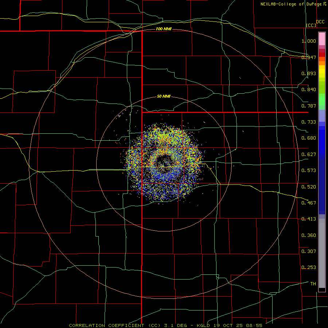
Task: Select the 0.947 legend value
Action: tap(309, 57)
